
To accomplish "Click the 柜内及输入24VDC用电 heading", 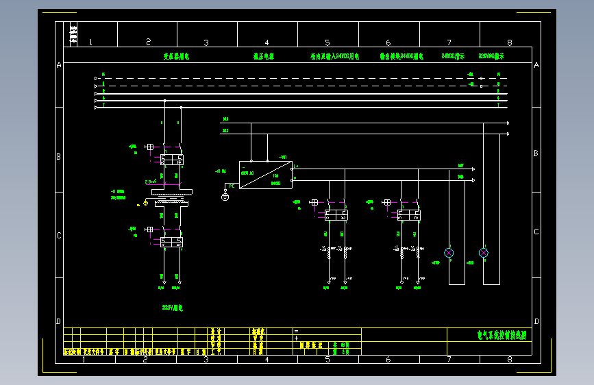I will pos(335,56).
